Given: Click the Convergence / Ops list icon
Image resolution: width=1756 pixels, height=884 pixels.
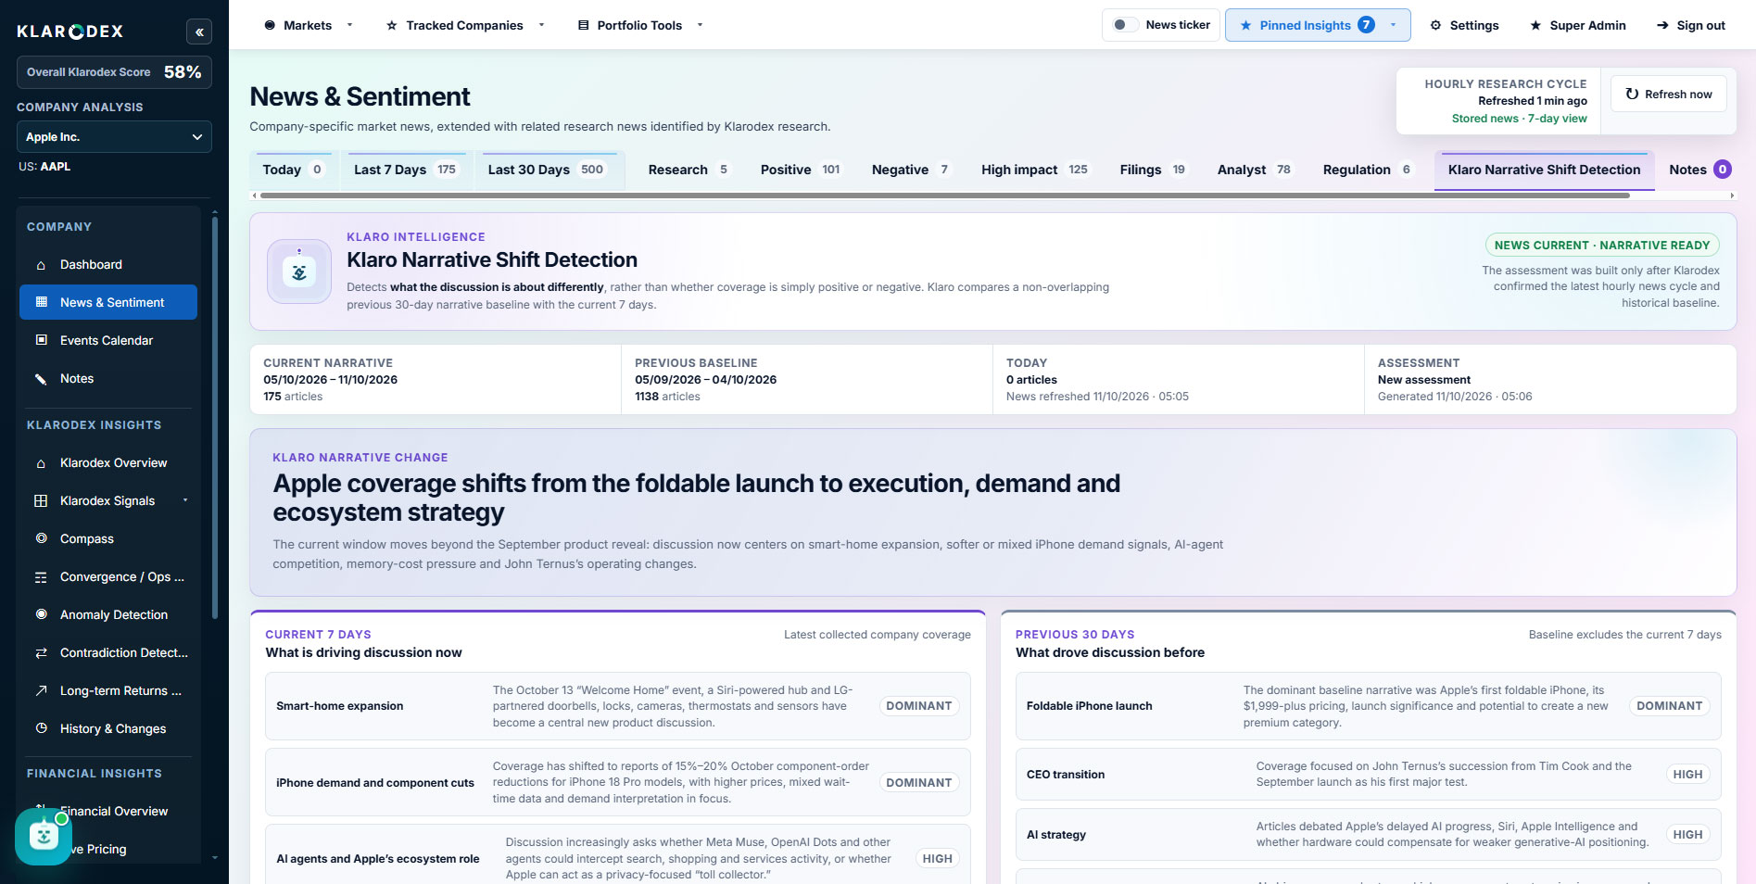Looking at the screenshot, I should (x=41, y=577).
